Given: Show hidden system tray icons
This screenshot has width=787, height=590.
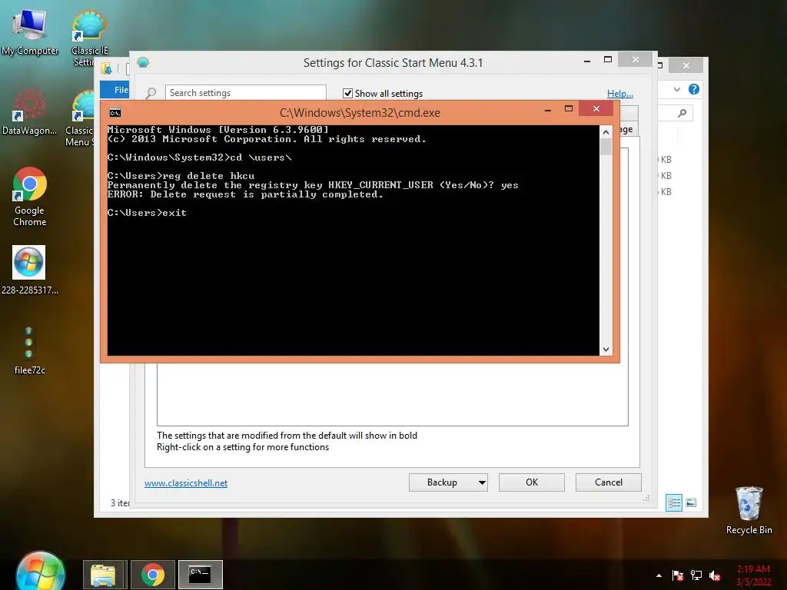Looking at the screenshot, I should 659,575.
